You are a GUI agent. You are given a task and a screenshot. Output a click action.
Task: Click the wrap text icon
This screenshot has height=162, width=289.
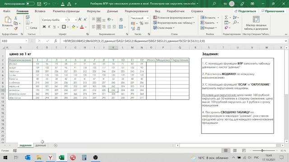point(121,19)
